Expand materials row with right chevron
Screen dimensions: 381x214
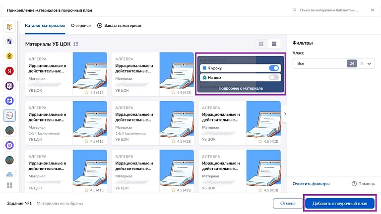[x=285, y=114]
